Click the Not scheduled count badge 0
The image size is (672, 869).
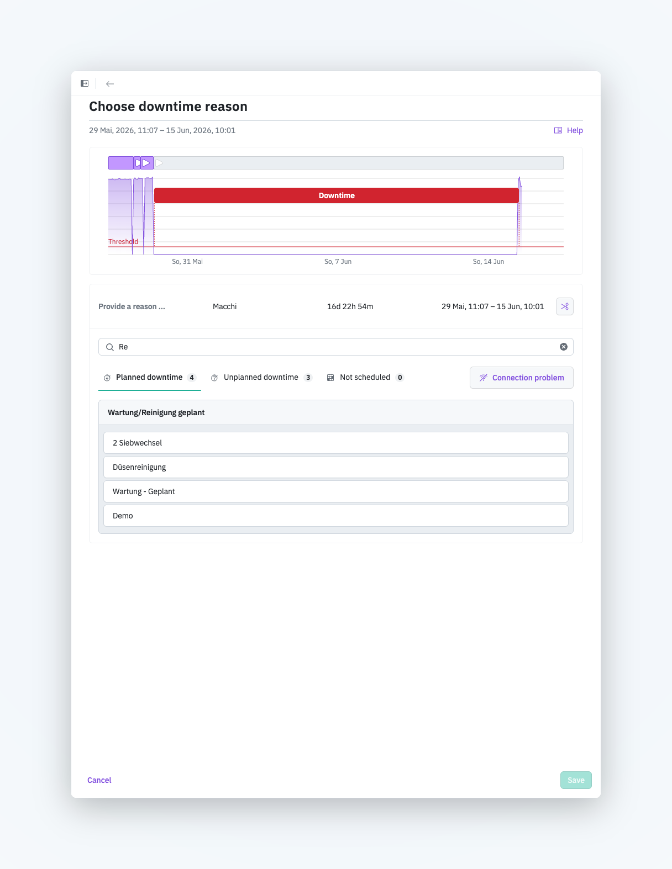click(x=400, y=378)
